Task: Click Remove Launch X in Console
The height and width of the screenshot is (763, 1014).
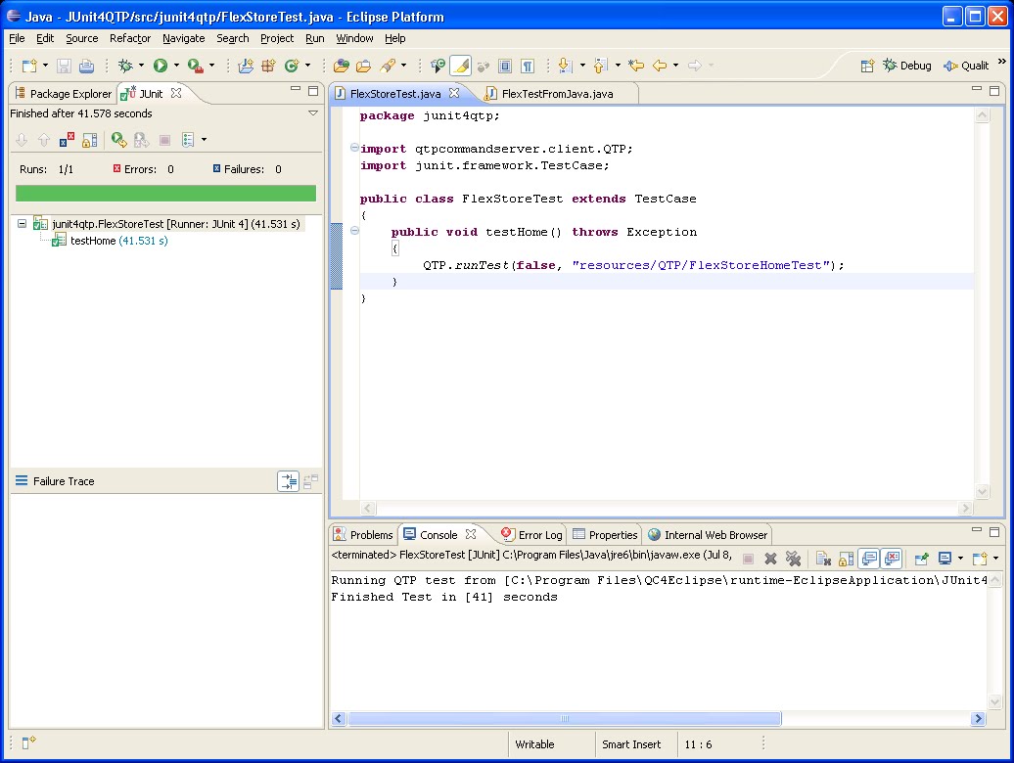Action: (x=770, y=559)
